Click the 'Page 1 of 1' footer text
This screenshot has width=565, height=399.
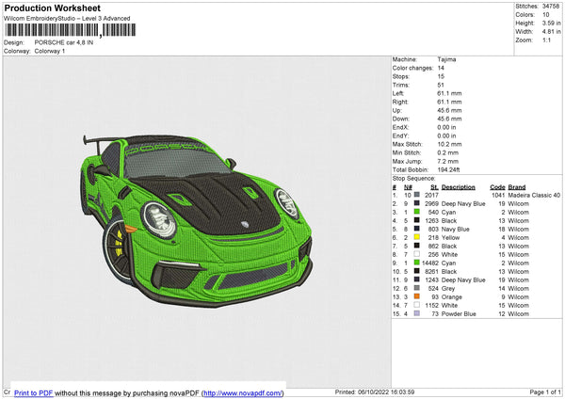point(545,391)
